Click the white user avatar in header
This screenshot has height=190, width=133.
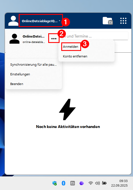pyautogui.click(x=13, y=21)
